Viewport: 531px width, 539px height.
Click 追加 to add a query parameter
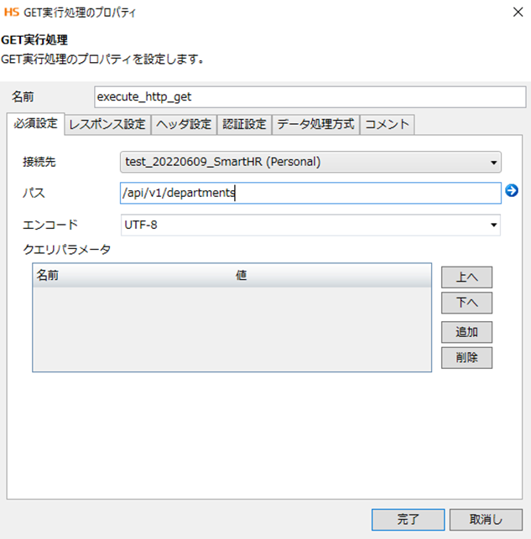466,332
